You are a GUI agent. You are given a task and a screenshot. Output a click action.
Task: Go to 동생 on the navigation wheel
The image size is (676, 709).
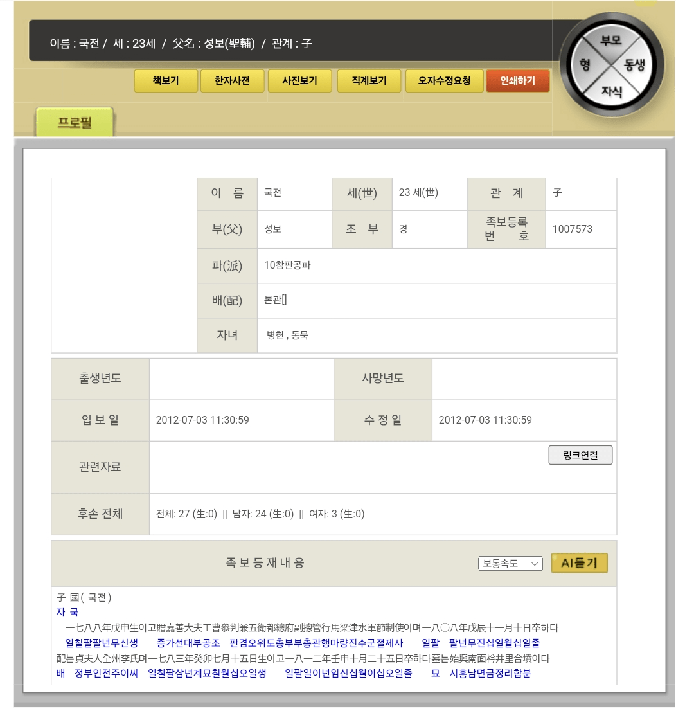click(x=634, y=65)
